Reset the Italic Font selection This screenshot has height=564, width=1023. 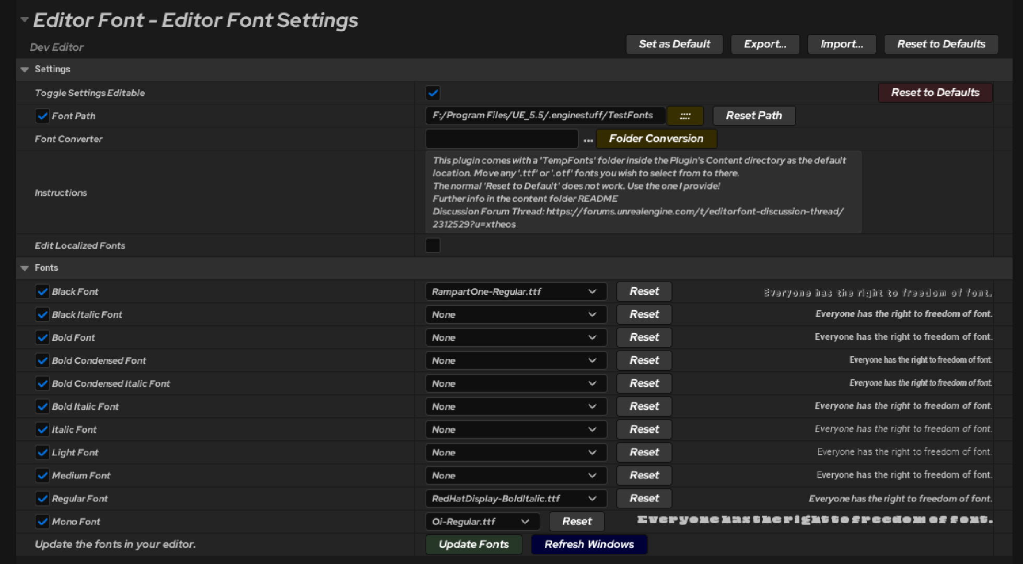[644, 429]
